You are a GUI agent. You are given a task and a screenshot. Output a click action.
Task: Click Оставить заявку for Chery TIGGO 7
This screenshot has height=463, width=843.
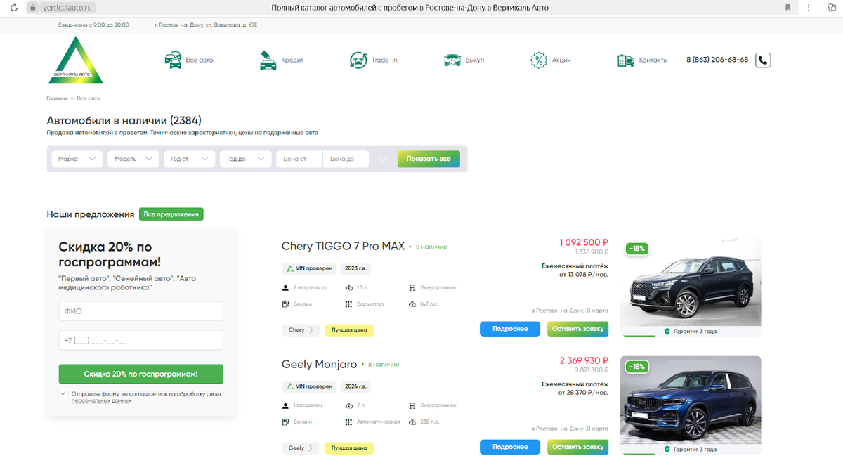[x=578, y=329]
